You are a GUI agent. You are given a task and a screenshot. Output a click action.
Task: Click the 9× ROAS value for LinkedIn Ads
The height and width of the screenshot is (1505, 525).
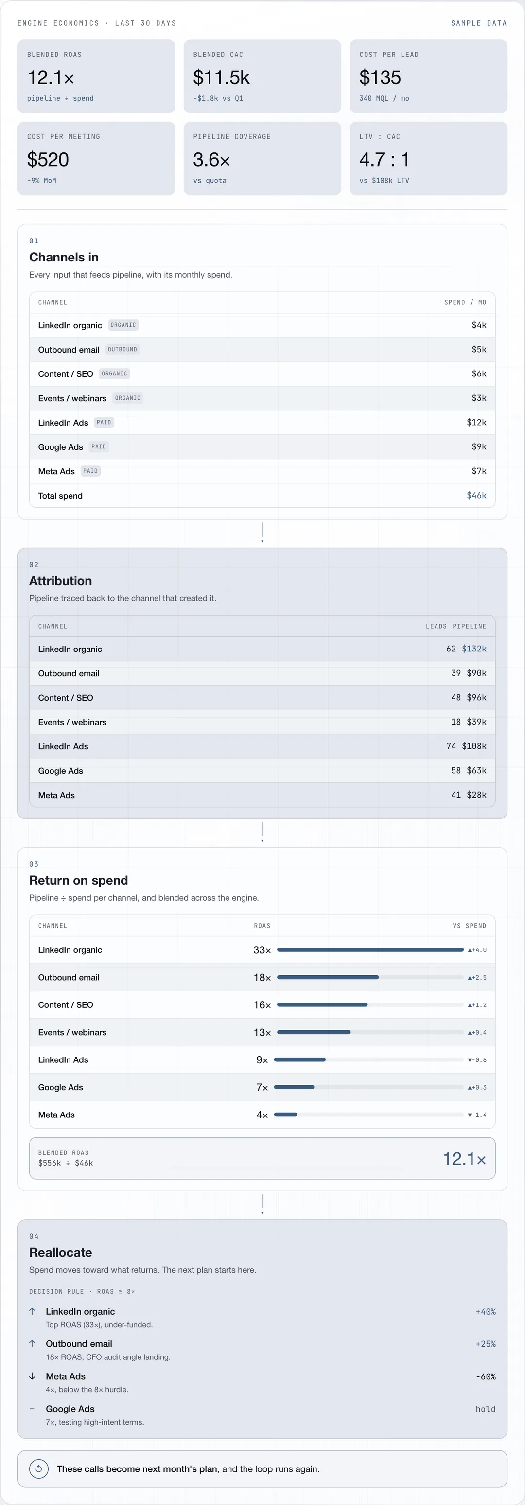pos(262,1060)
